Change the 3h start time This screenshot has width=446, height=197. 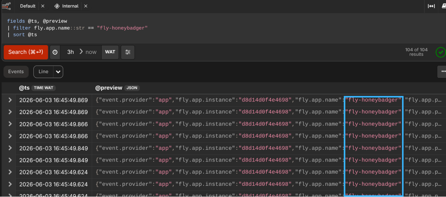coord(70,52)
